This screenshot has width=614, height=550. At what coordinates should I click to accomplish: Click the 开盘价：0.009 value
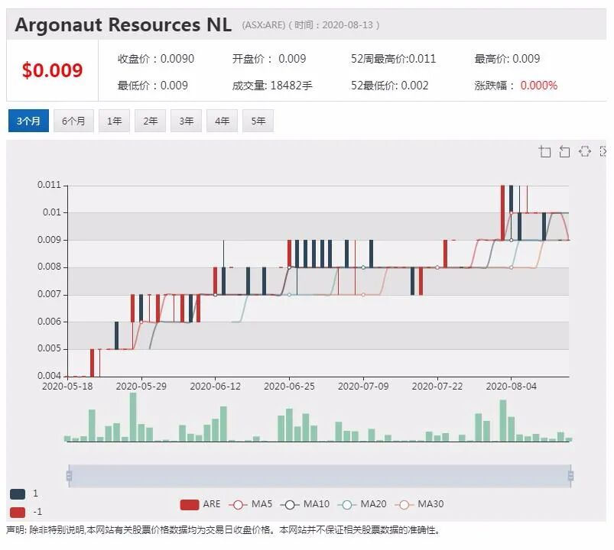pos(269,59)
